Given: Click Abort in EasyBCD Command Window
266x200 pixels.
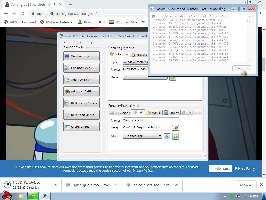Looking at the screenshot, I should (x=242, y=68).
